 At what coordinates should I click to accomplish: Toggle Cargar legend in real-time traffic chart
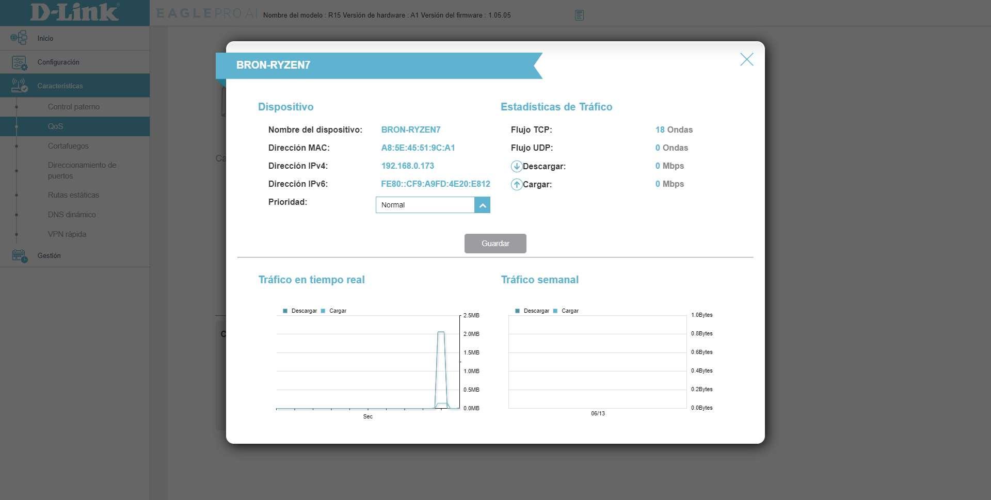click(x=334, y=311)
